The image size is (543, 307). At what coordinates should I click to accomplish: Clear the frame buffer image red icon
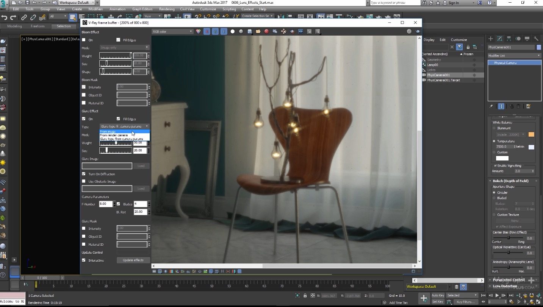pos(266,31)
